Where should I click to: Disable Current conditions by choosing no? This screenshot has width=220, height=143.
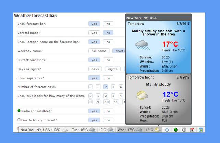click(x=108, y=60)
